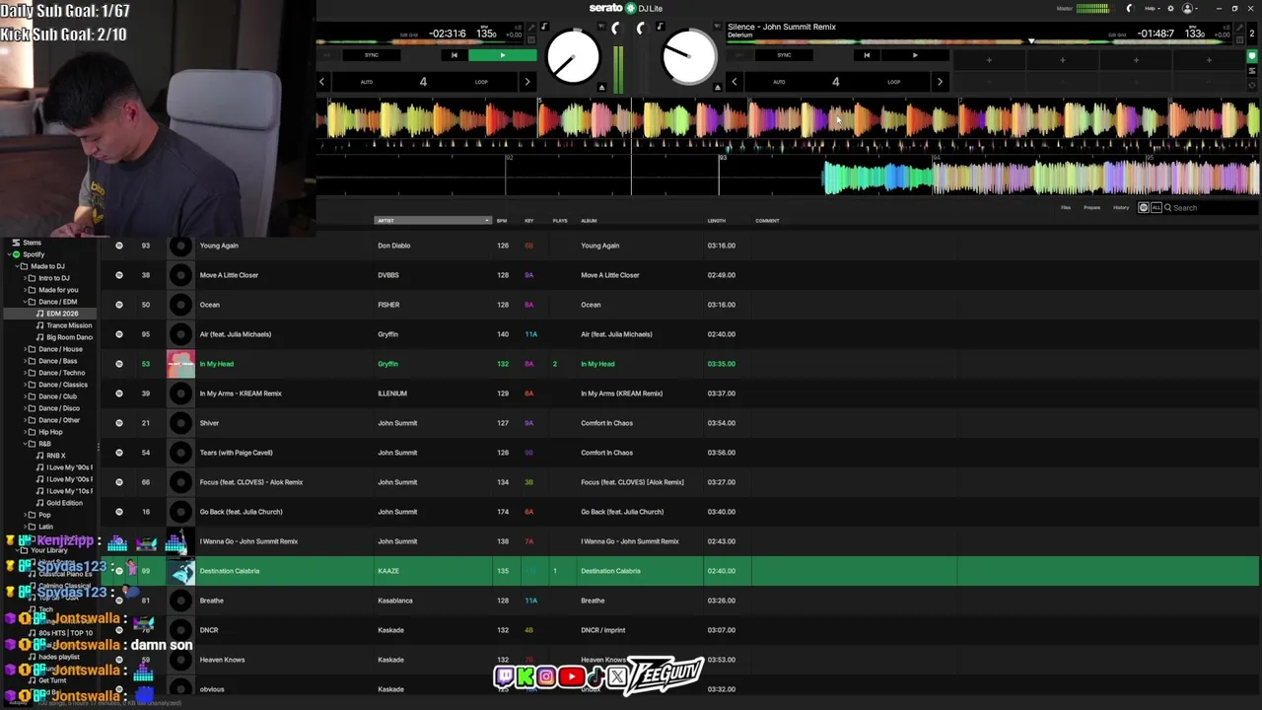Image resolution: width=1262 pixels, height=710 pixels.
Task: Eject the left deck track
Action: pos(601,88)
